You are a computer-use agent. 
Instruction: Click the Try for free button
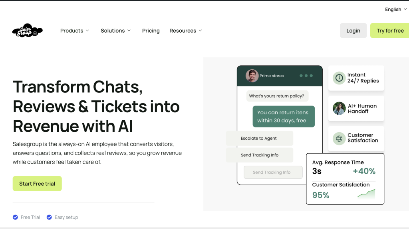pyautogui.click(x=390, y=30)
